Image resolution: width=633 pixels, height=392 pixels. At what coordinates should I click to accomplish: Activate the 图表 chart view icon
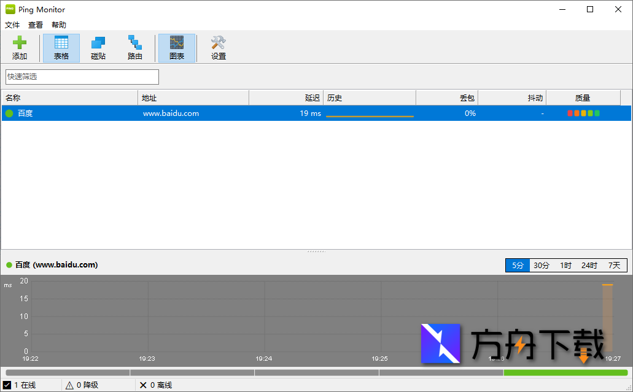(177, 47)
